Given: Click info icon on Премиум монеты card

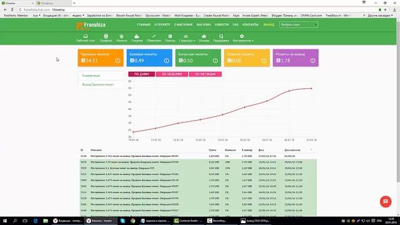Looking at the screenshot, I should (x=117, y=61).
